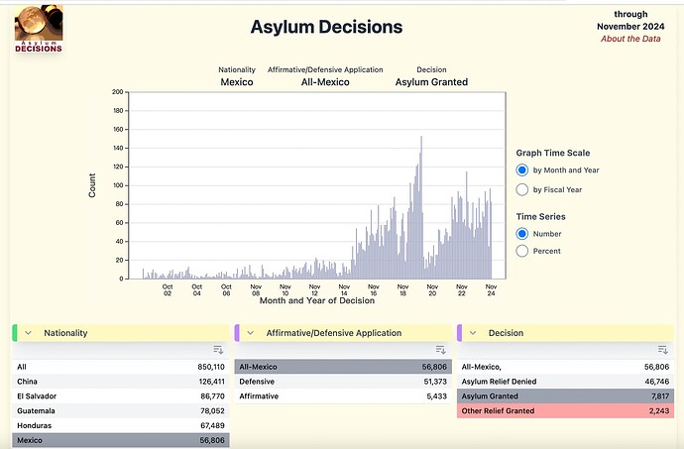Select Honduras in the Nationality list
This screenshot has width=684, height=449.
point(121,425)
